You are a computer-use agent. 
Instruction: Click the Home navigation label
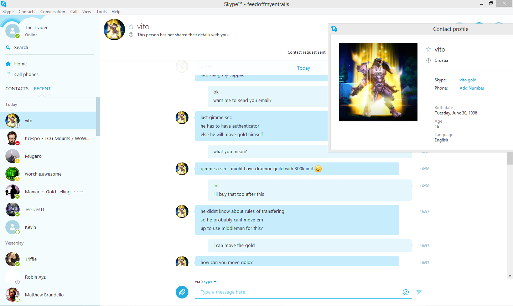pos(20,64)
